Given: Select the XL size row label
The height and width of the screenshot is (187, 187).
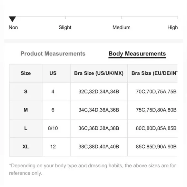Looking at the screenshot, I should 26,147.
